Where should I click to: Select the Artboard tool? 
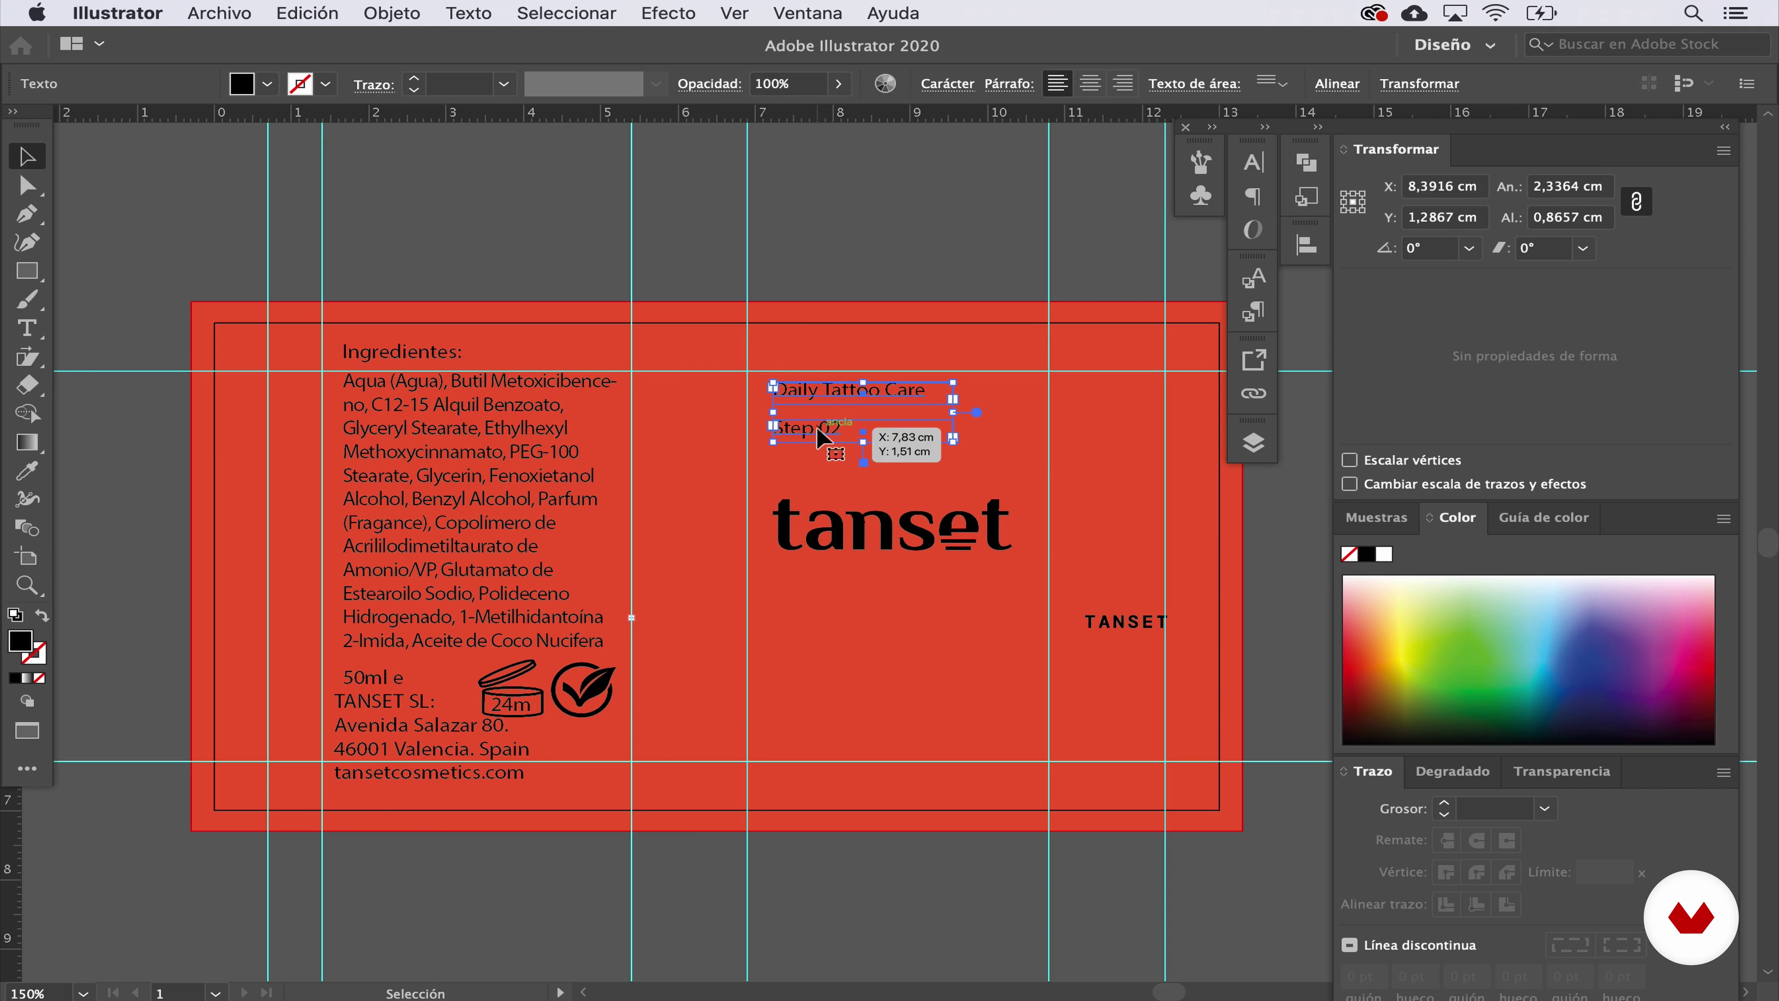click(27, 557)
